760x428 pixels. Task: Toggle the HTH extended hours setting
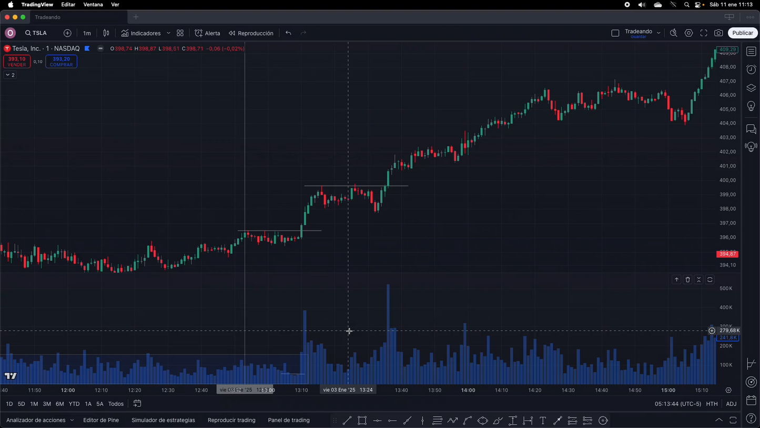click(712, 404)
